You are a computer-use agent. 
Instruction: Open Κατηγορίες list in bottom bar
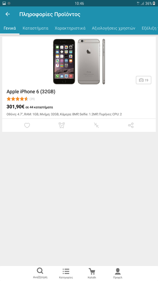(x=66, y=273)
